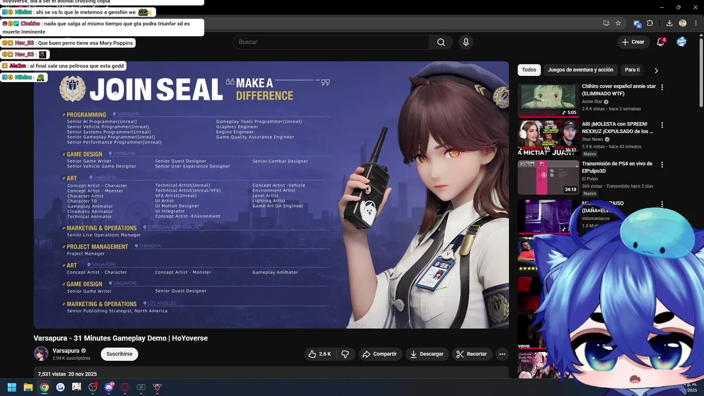Open the Varsapura channel name link

click(66, 351)
